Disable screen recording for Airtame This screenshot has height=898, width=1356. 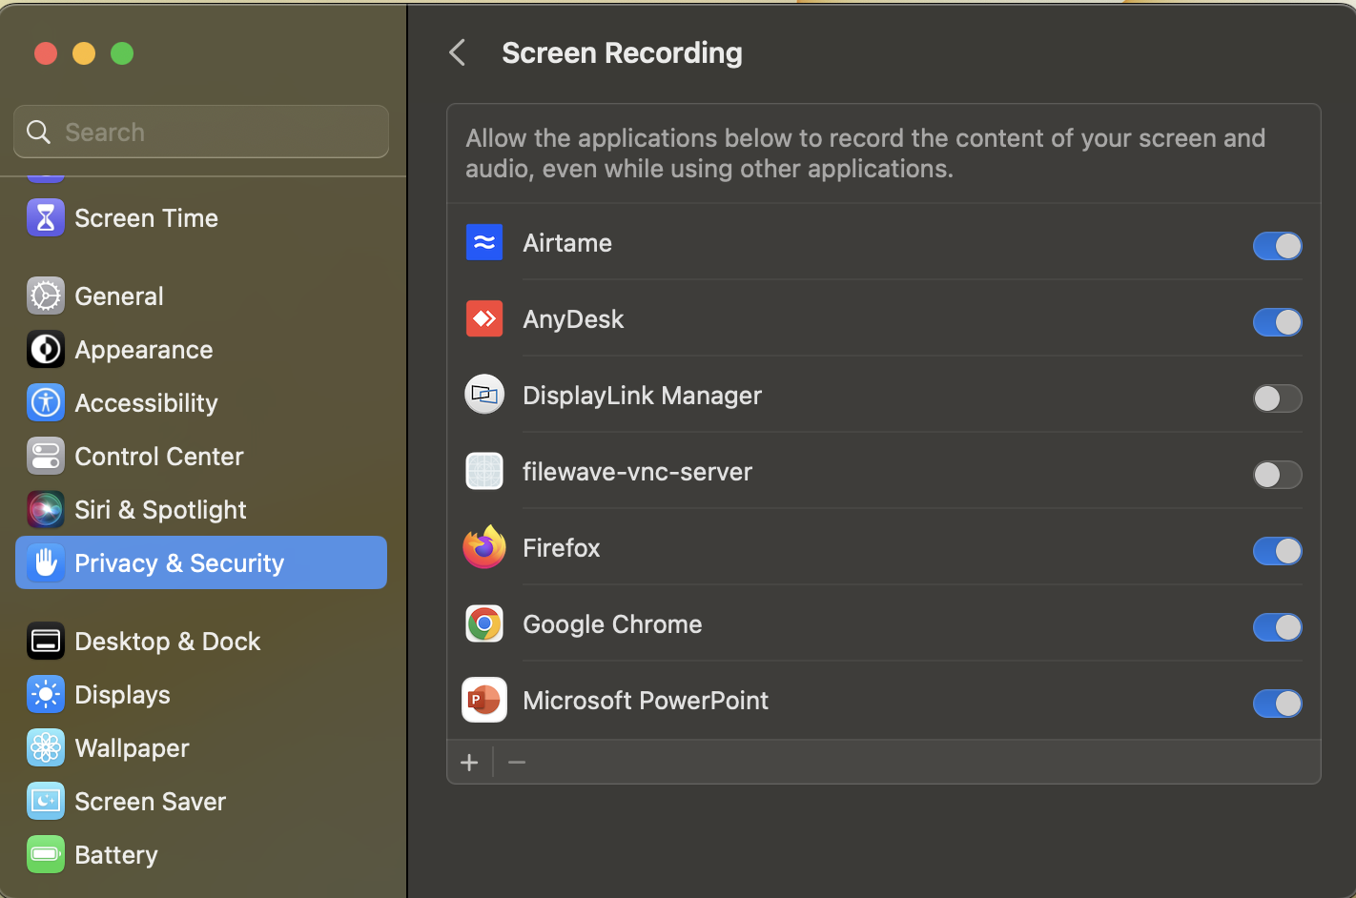pyautogui.click(x=1277, y=246)
